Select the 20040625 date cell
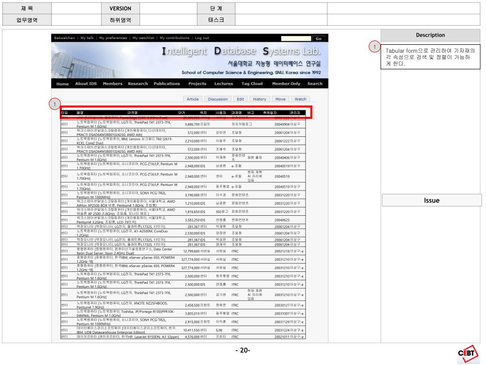Viewport: 486px width, 365px height. pos(282,220)
